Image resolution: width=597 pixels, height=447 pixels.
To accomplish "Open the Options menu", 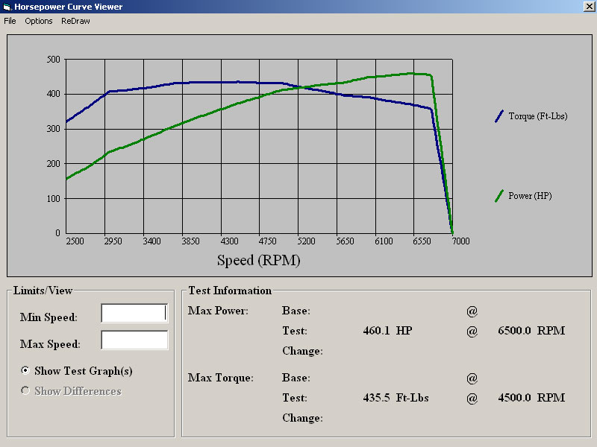I will 39,21.
